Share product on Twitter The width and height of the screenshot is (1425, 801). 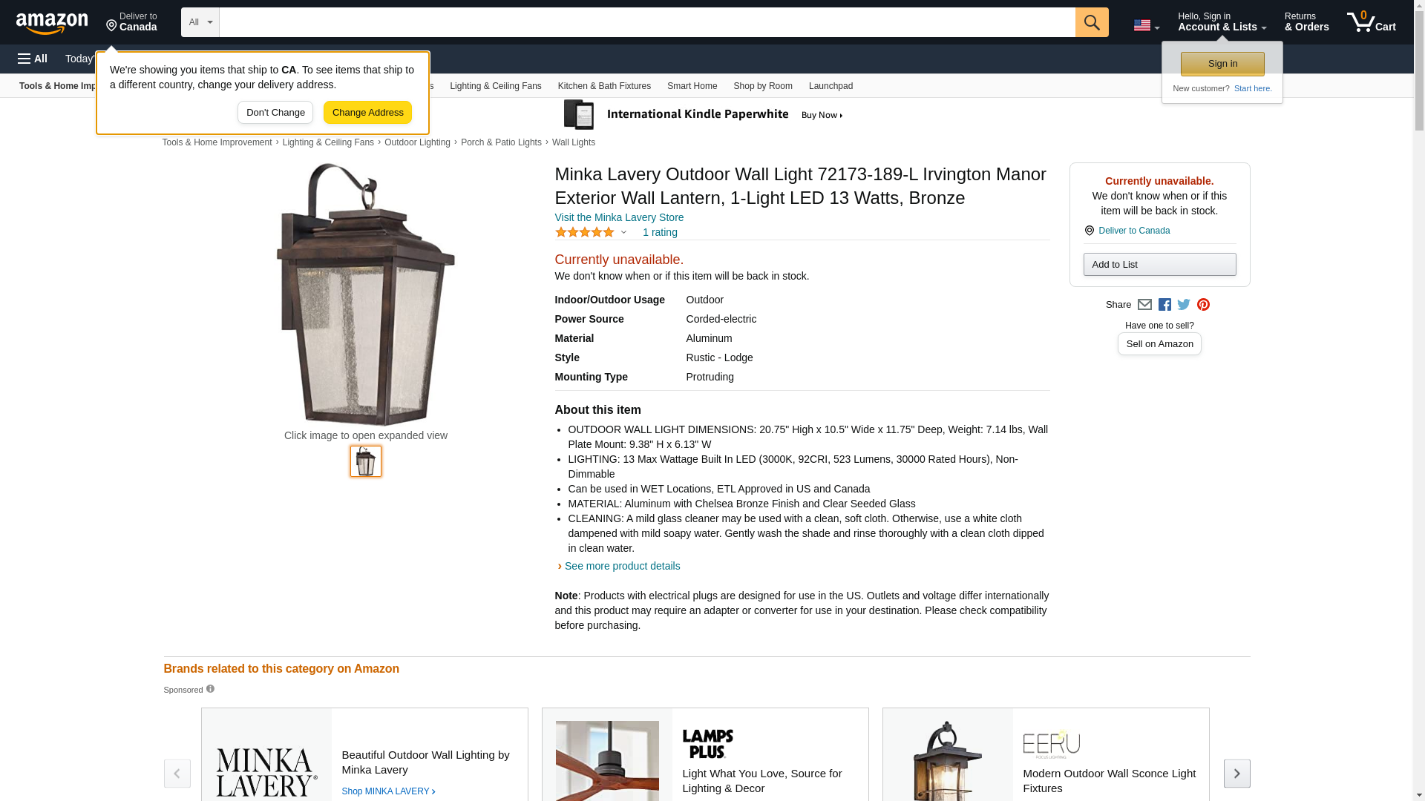tap(1184, 305)
